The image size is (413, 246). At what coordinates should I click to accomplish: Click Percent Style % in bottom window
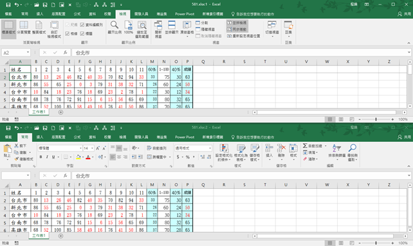coord(188,157)
